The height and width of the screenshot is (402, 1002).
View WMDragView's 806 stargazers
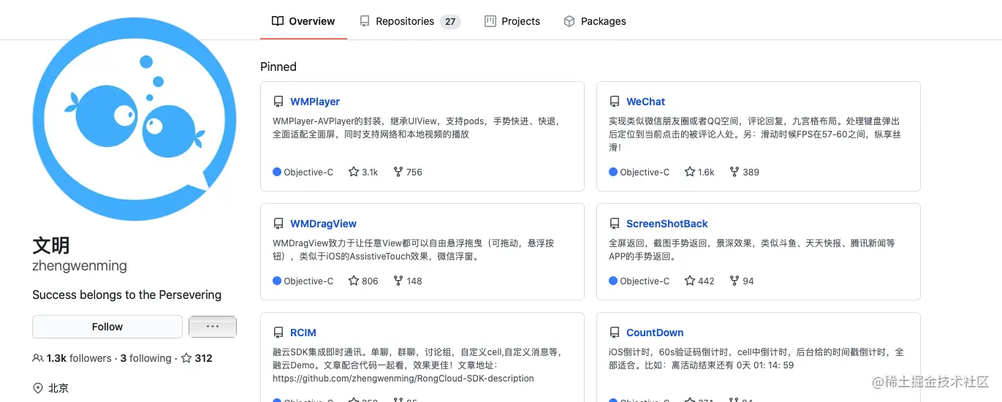[363, 281]
